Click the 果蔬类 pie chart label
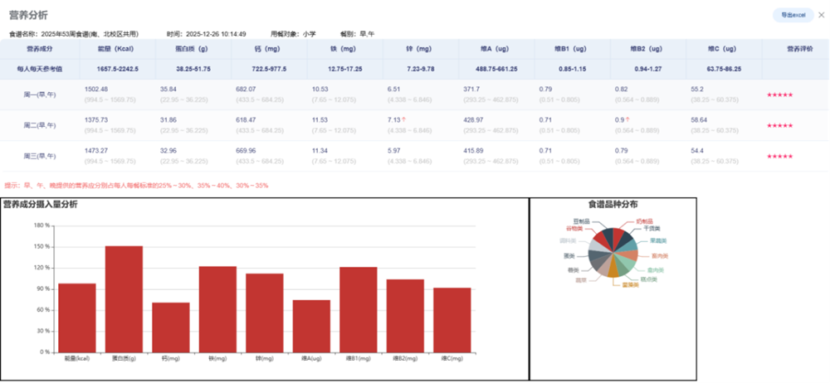This screenshot has width=830, height=383. coord(660,240)
